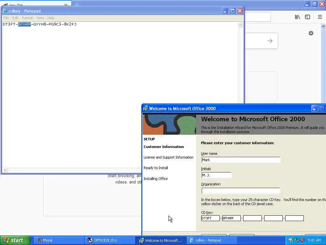This screenshot has width=326, height=245.
Task: Click Notepad vertical scrollbar up arrow
Action: coord(240,25)
